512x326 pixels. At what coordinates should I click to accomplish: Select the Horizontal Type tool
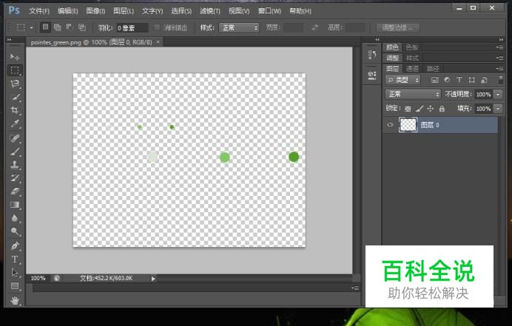[15, 259]
